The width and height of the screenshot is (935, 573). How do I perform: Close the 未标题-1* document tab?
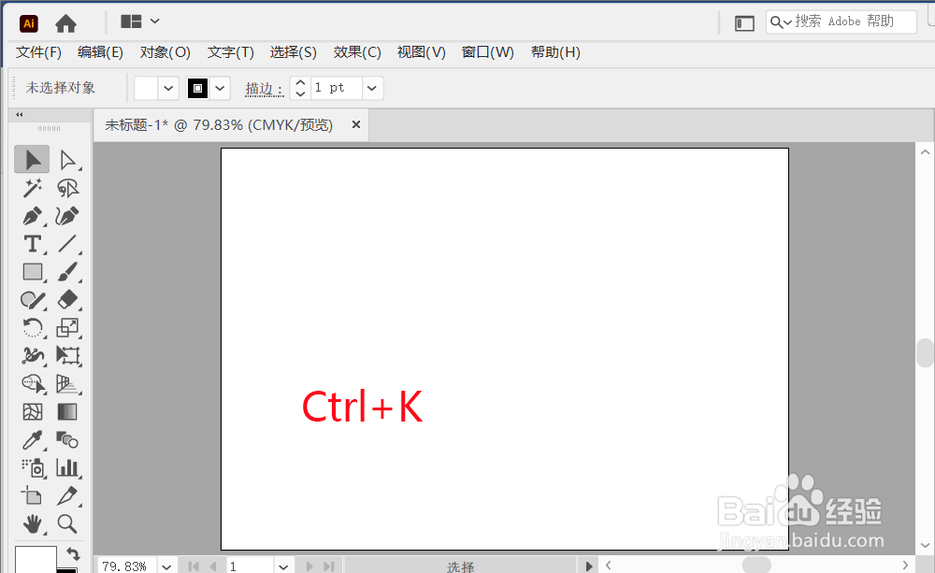click(x=356, y=124)
